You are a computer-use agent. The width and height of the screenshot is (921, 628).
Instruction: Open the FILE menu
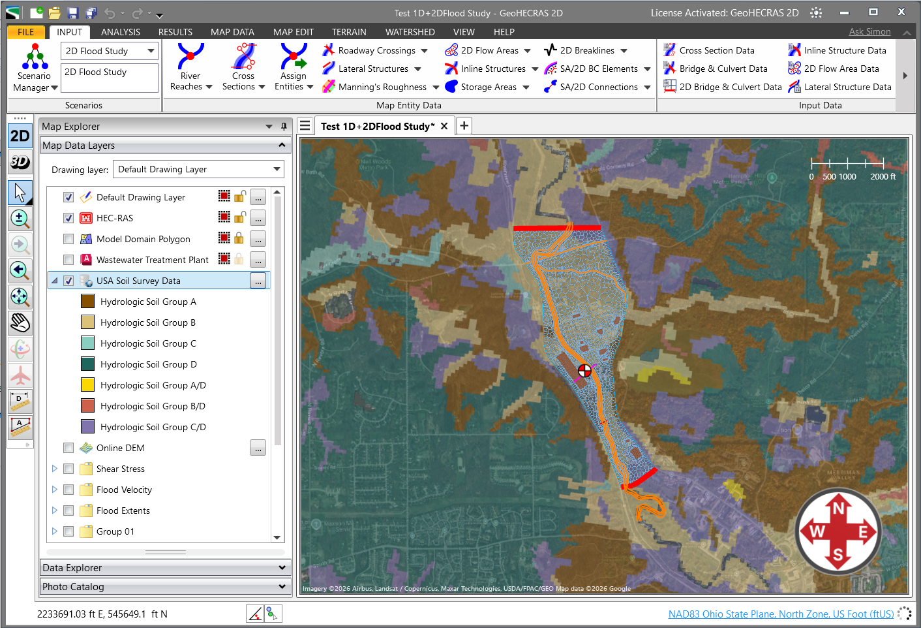(26, 32)
